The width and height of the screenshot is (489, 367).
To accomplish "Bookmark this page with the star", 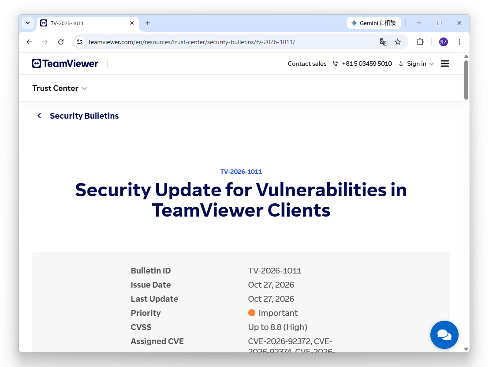I will [398, 42].
